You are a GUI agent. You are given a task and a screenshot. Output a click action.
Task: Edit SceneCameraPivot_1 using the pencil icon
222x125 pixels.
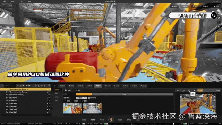[x=48, y=95]
